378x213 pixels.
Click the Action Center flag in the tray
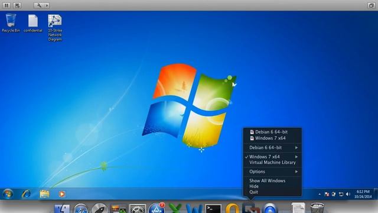(327, 194)
